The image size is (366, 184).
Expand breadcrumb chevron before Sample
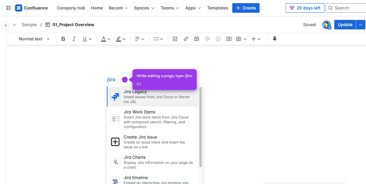point(14,25)
